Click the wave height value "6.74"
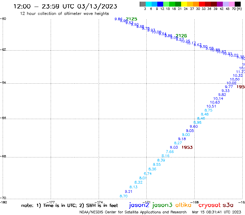The image size is (245, 215). click(148, 174)
